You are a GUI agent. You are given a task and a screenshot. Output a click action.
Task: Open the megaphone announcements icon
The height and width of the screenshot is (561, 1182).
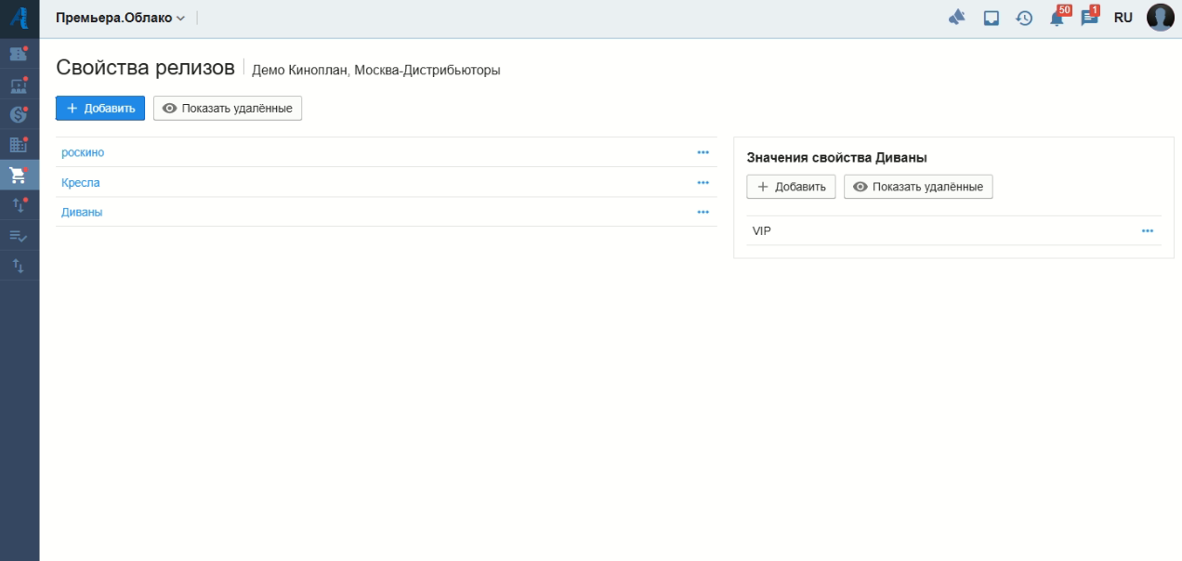[x=957, y=18]
